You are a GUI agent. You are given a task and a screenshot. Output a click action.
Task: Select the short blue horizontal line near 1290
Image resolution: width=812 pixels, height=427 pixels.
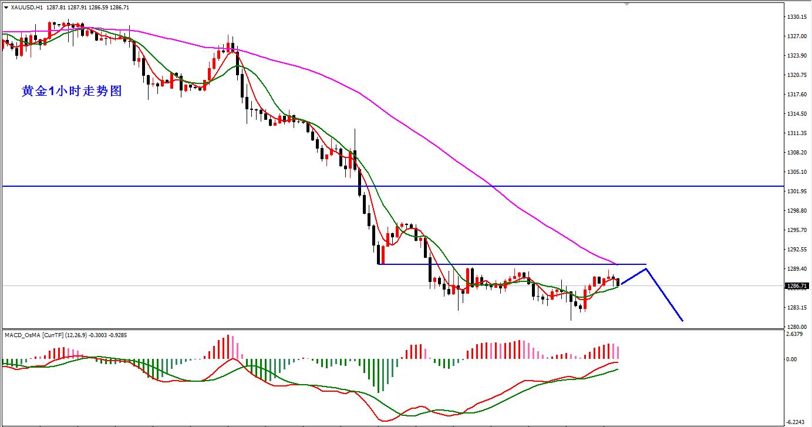[x=511, y=264]
